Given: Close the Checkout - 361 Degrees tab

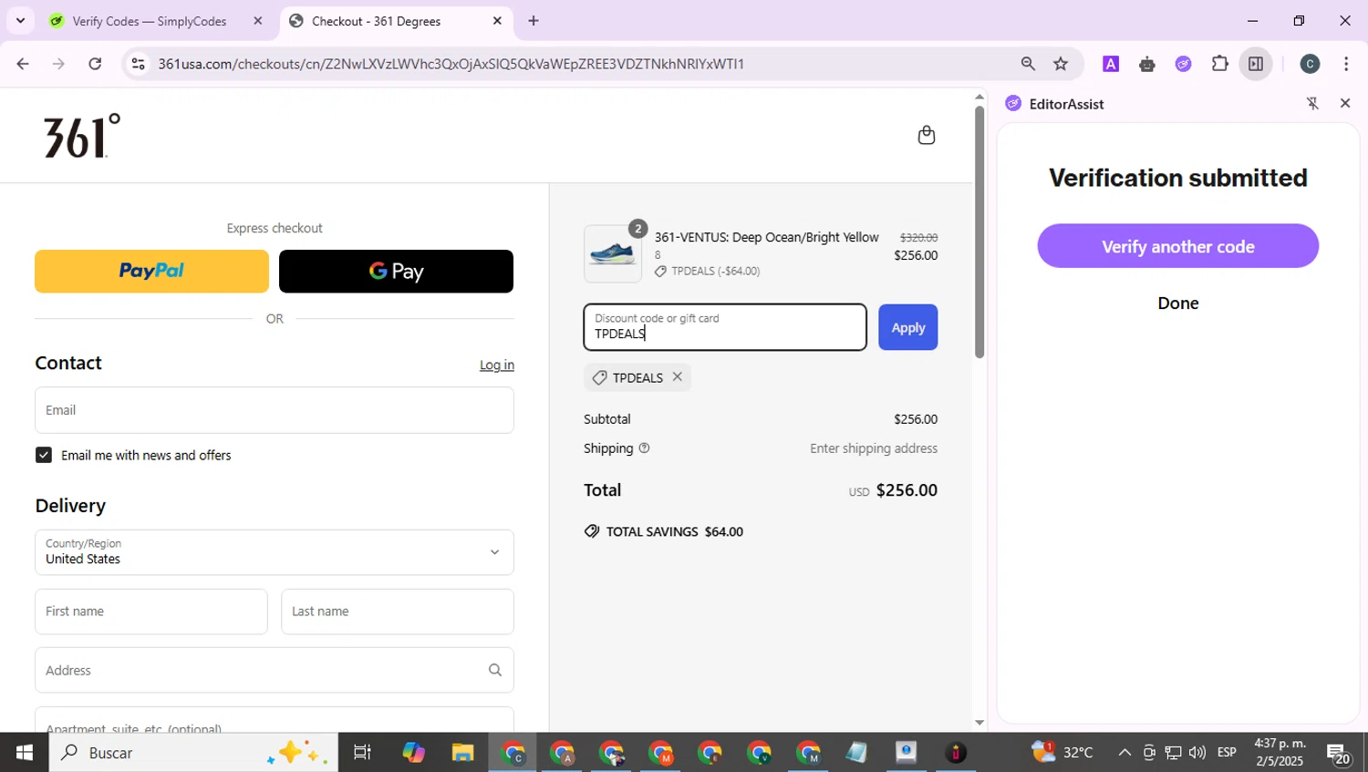Looking at the screenshot, I should (497, 21).
